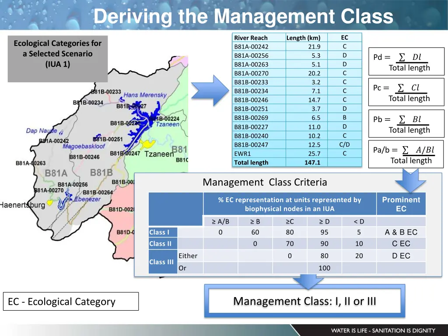Select the Pc formula box
This screenshot has width=448, height=336.
coord(406,93)
